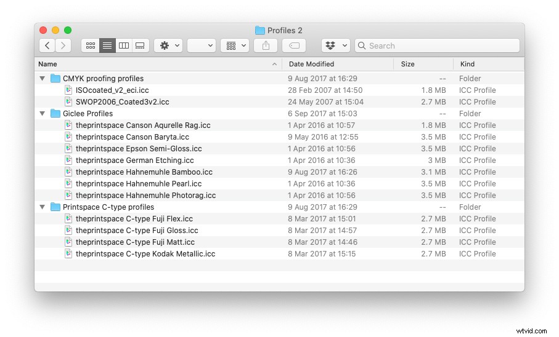Viewport: 559px width, 337px height.
Task: Click the Forward navigation arrow
Action: (x=63, y=46)
